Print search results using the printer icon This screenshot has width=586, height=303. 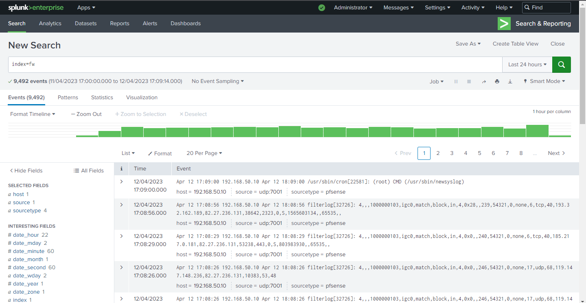(x=497, y=81)
